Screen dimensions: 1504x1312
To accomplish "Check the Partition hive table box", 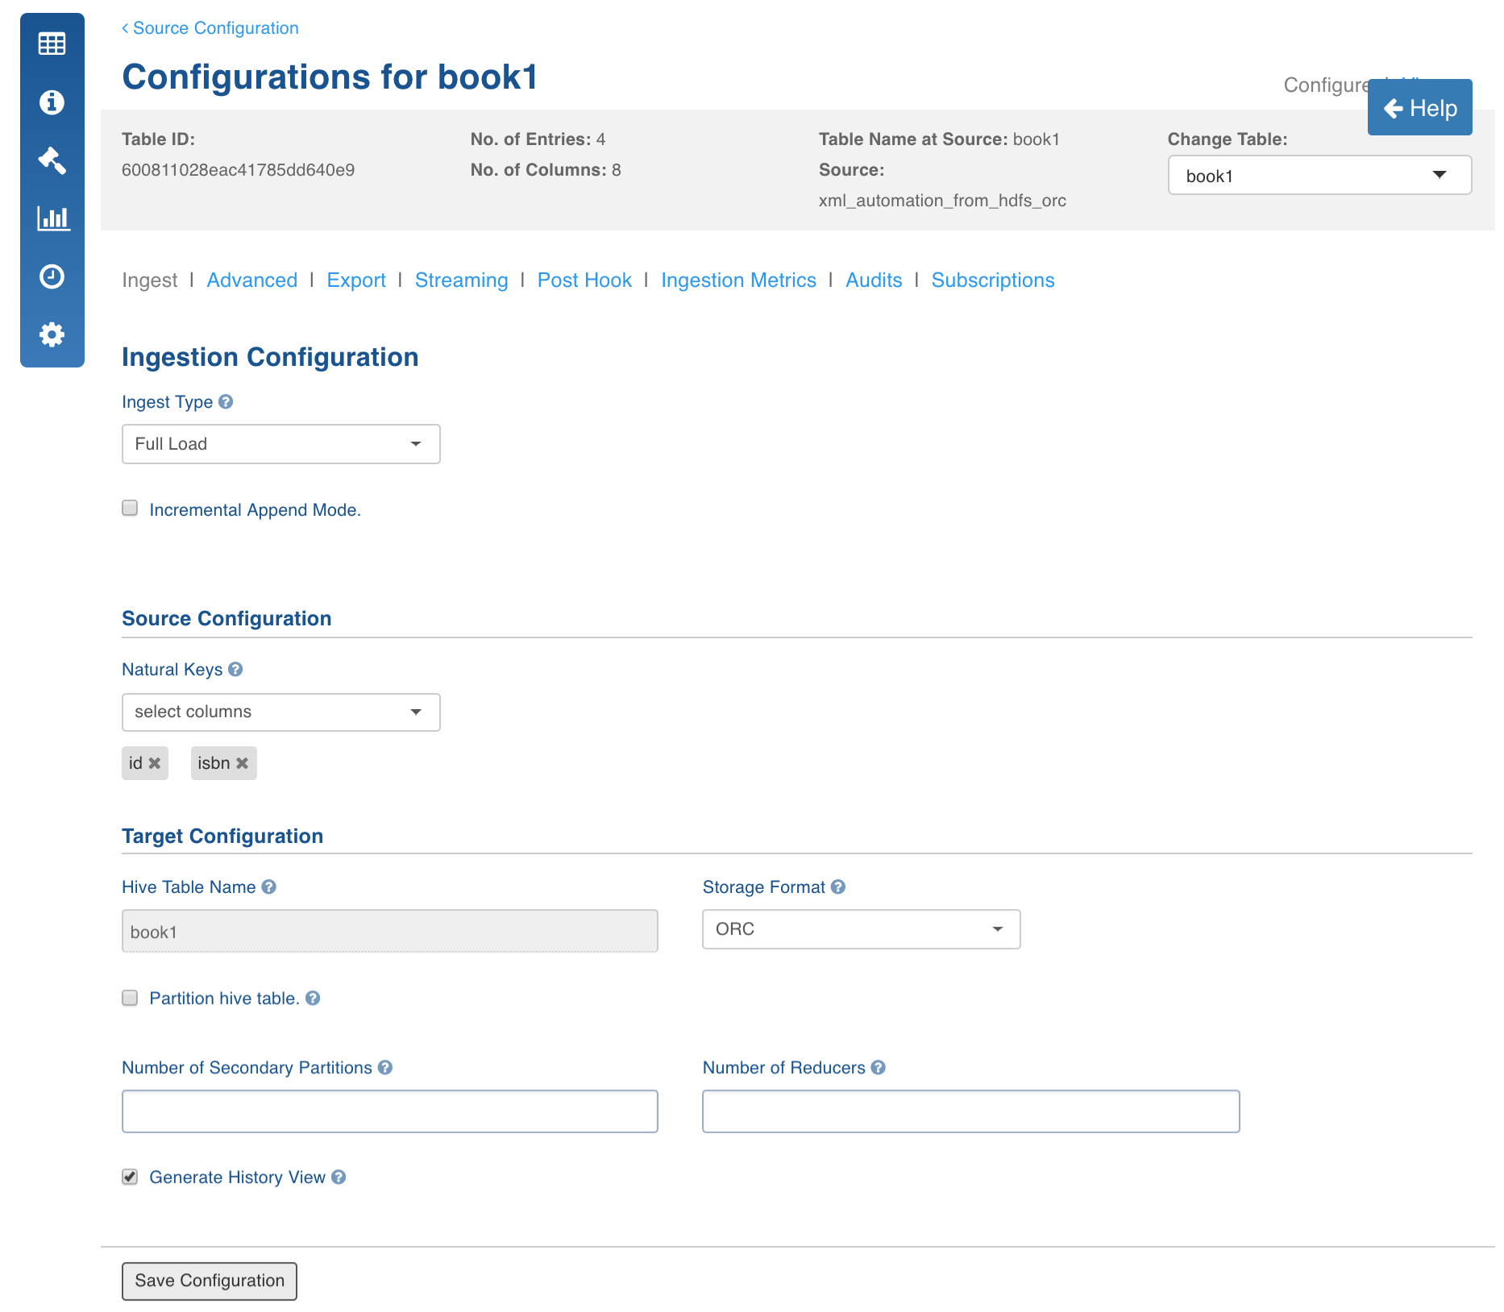I will coord(130,998).
